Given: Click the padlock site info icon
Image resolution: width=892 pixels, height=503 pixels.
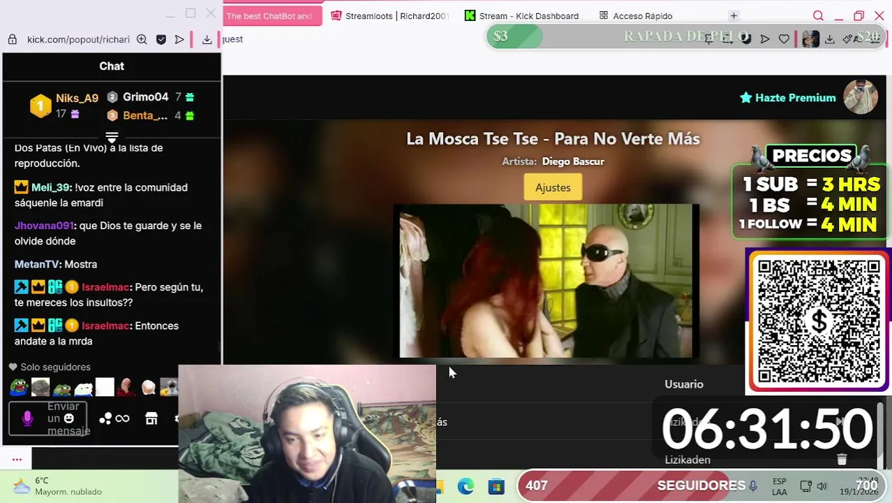Looking at the screenshot, I should click(x=13, y=40).
